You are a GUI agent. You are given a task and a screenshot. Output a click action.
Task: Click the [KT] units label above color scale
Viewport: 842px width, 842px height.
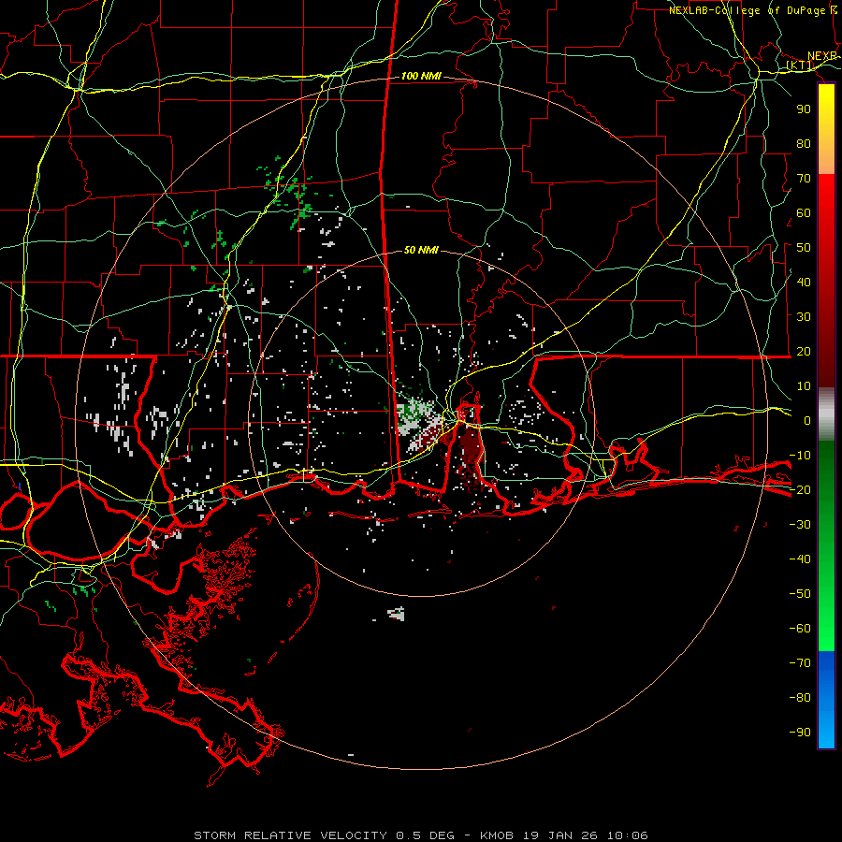coord(800,65)
